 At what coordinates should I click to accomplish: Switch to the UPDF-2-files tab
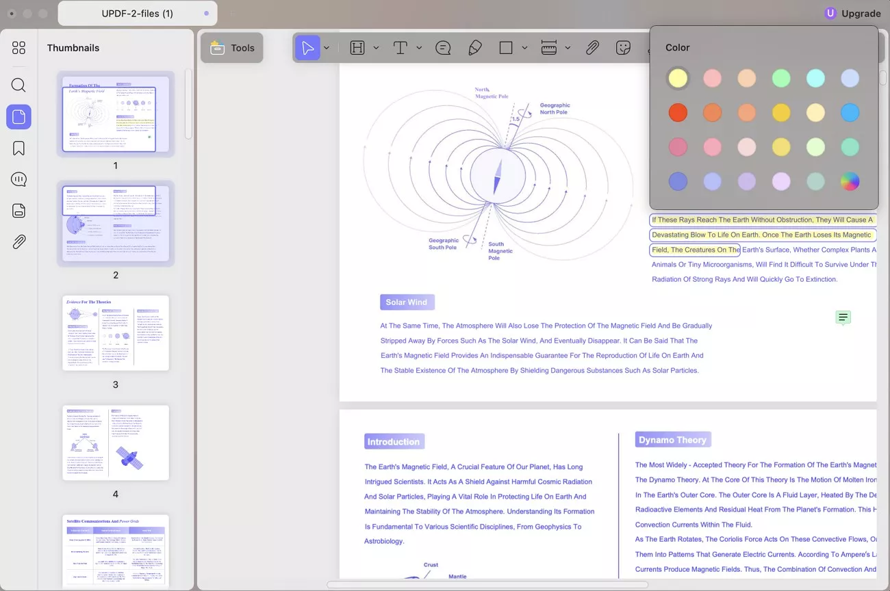coord(137,13)
